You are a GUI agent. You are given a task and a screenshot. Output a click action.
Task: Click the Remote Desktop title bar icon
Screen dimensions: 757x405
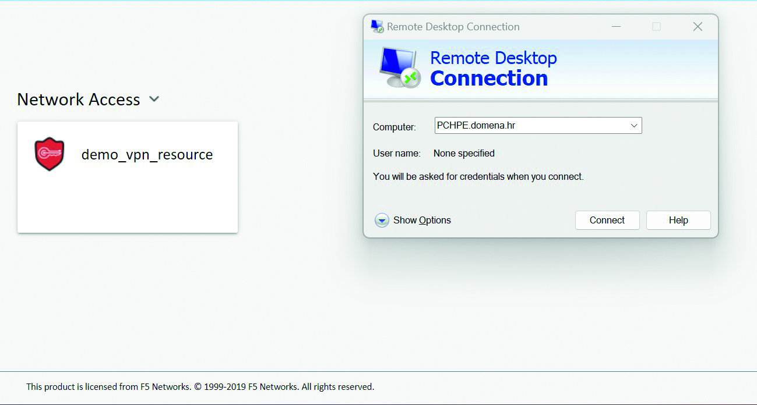(377, 27)
